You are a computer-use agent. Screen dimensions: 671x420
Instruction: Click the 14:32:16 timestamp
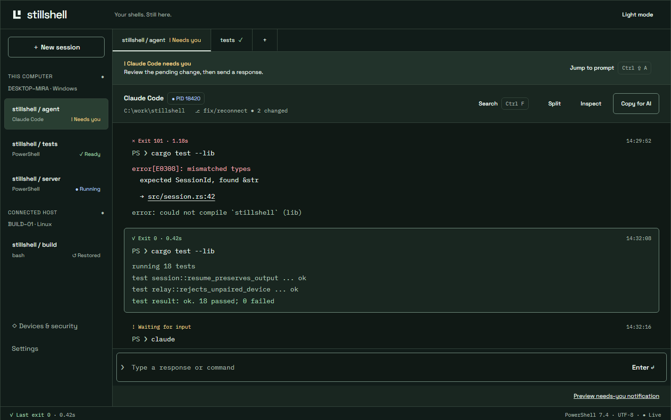pyautogui.click(x=638, y=327)
